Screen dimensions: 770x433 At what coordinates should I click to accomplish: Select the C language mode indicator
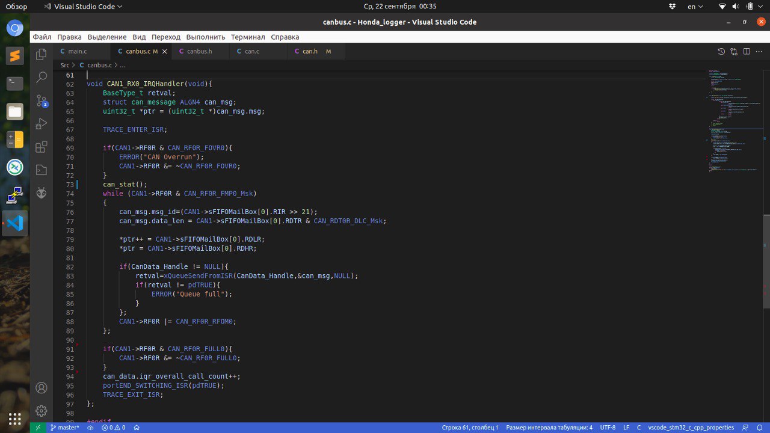point(639,428)
